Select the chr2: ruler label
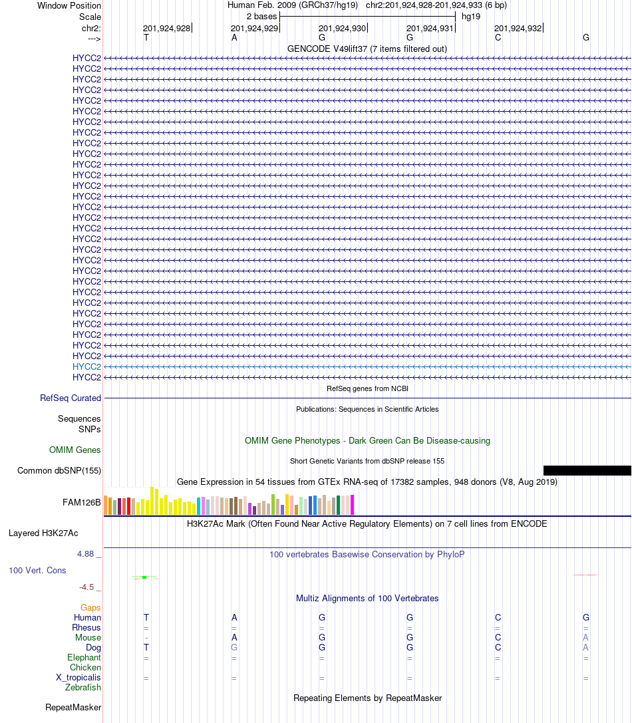Image resolution: width=632 pixels, height=723 pixels. click(91, 28)
